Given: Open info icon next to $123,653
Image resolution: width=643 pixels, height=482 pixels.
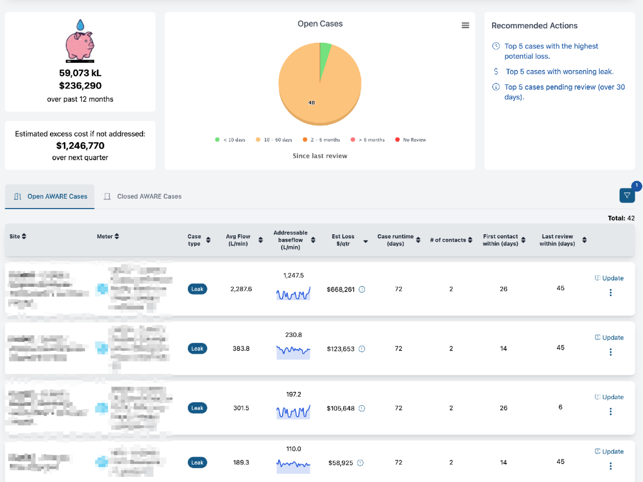Looking at the screenshot, I should point(362,349).
